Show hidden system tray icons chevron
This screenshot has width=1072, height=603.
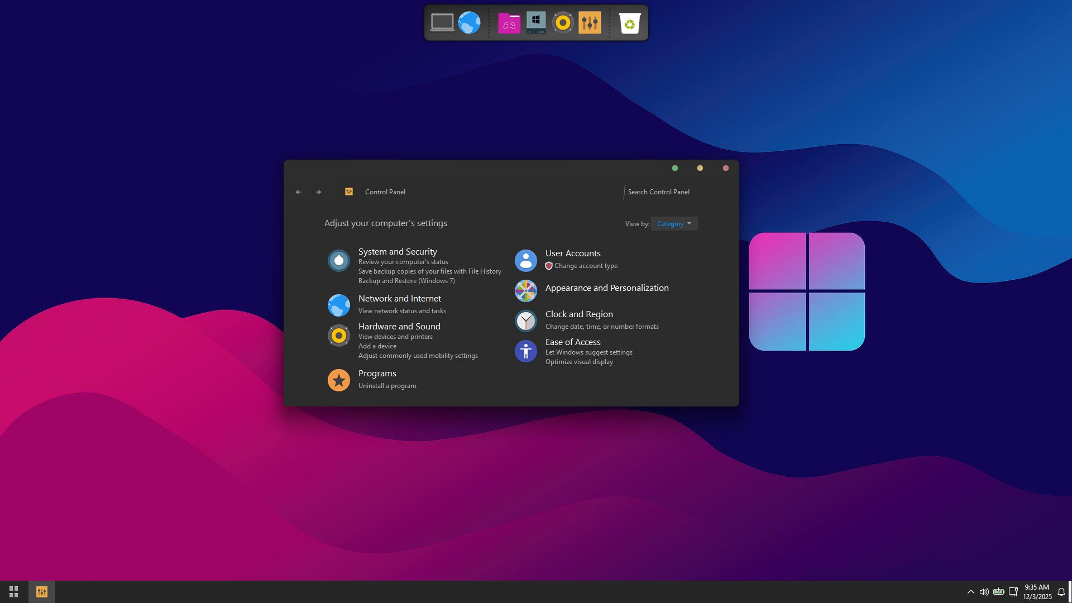[x=970, y=592]
